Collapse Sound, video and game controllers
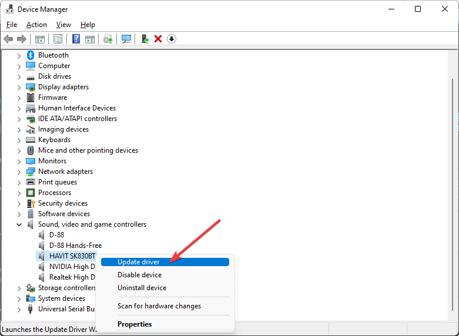The height and width of the screenshot is (336, 459). (x=19, y=225)
